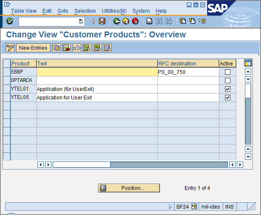Select the YTEL01 row selector
This screenshot has height=215, width=261.
(7, 89)
